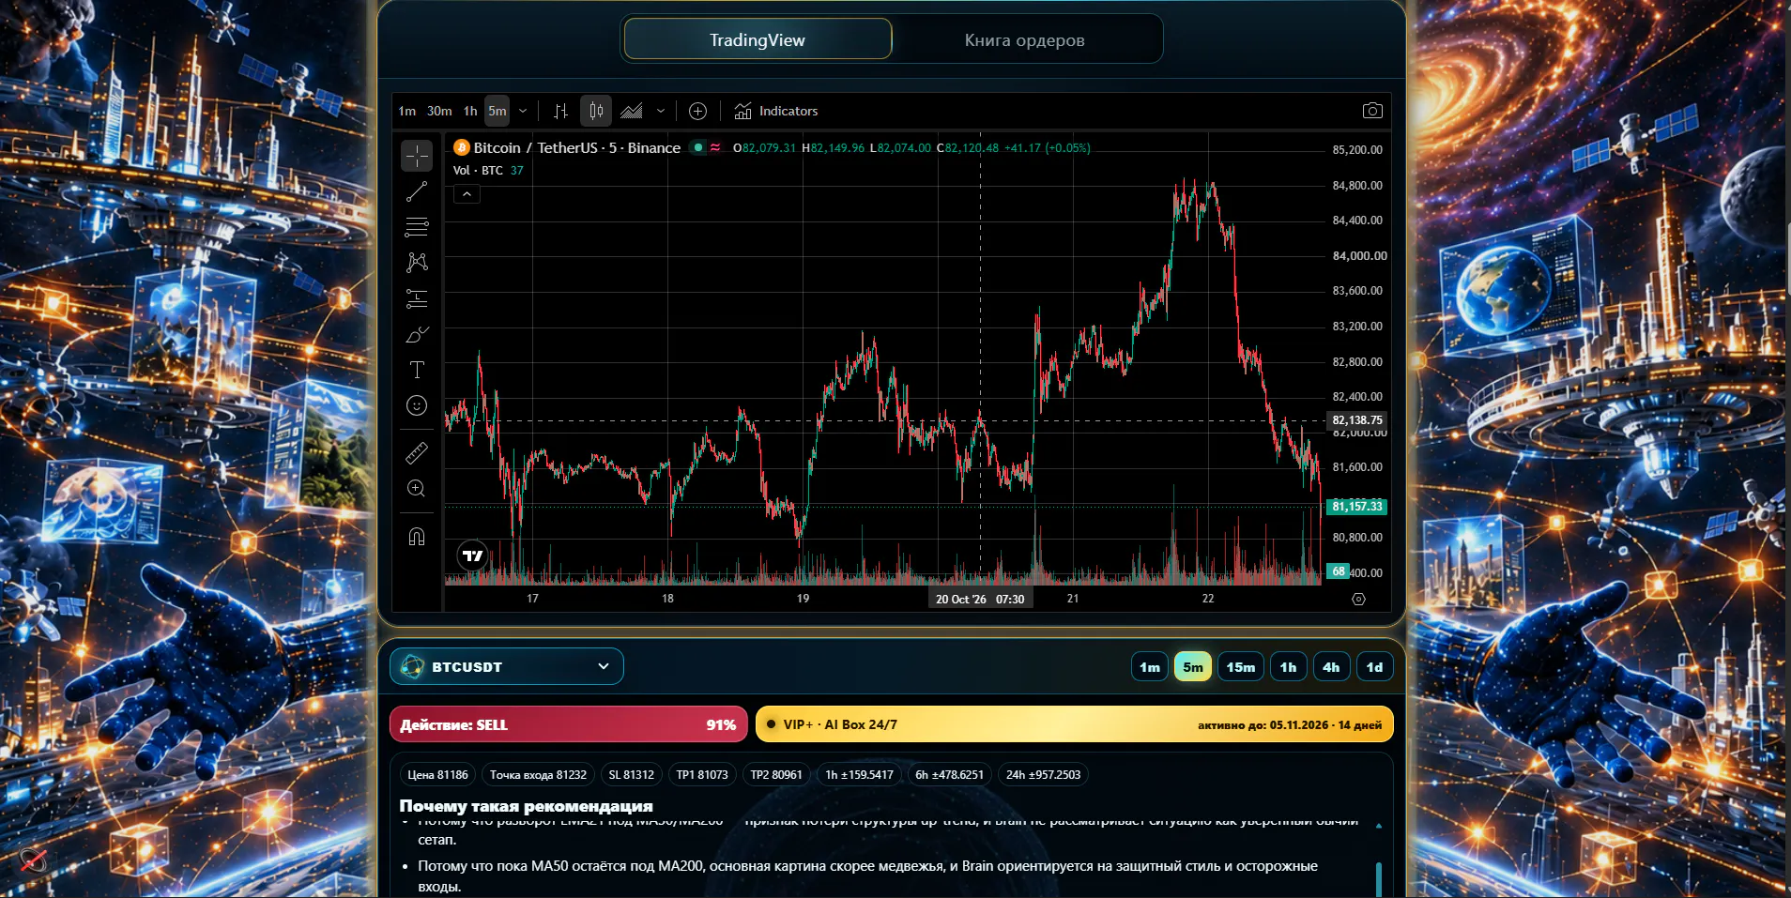Image resolution: width=1791 pixels, height=898 pixels.
Task: Open chart settings gear near the time axis
Action: pos(1358,599)
